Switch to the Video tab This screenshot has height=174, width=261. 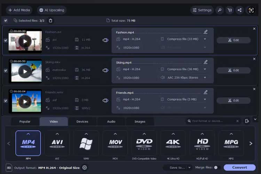tap(54, 121)
